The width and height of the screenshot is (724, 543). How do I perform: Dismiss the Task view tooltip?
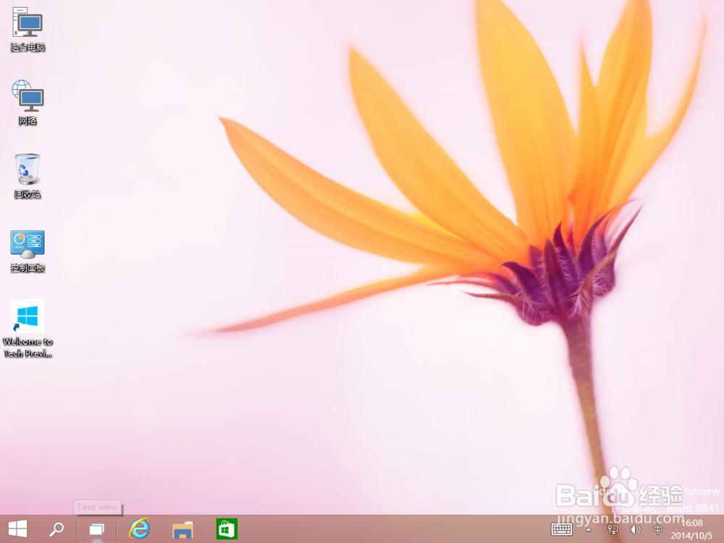coord(96,507)
